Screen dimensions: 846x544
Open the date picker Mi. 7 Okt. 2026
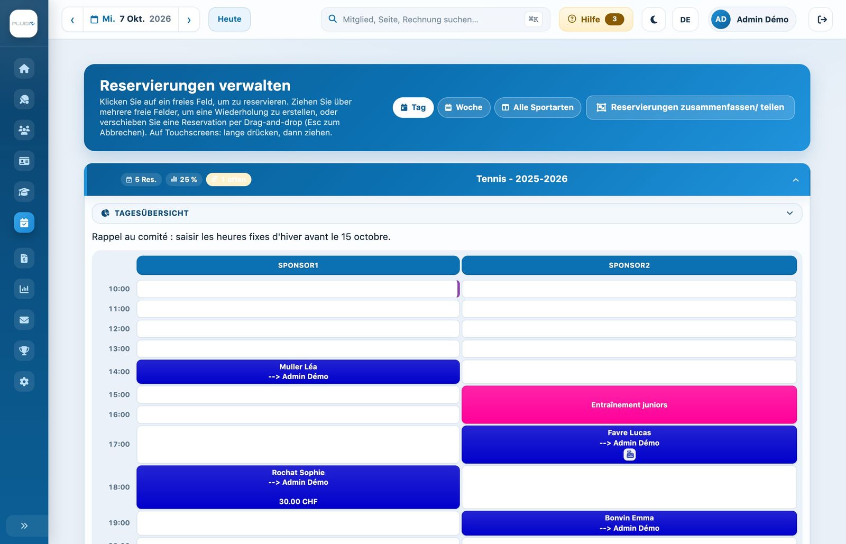pyautogui.click(x=131, y=19)
